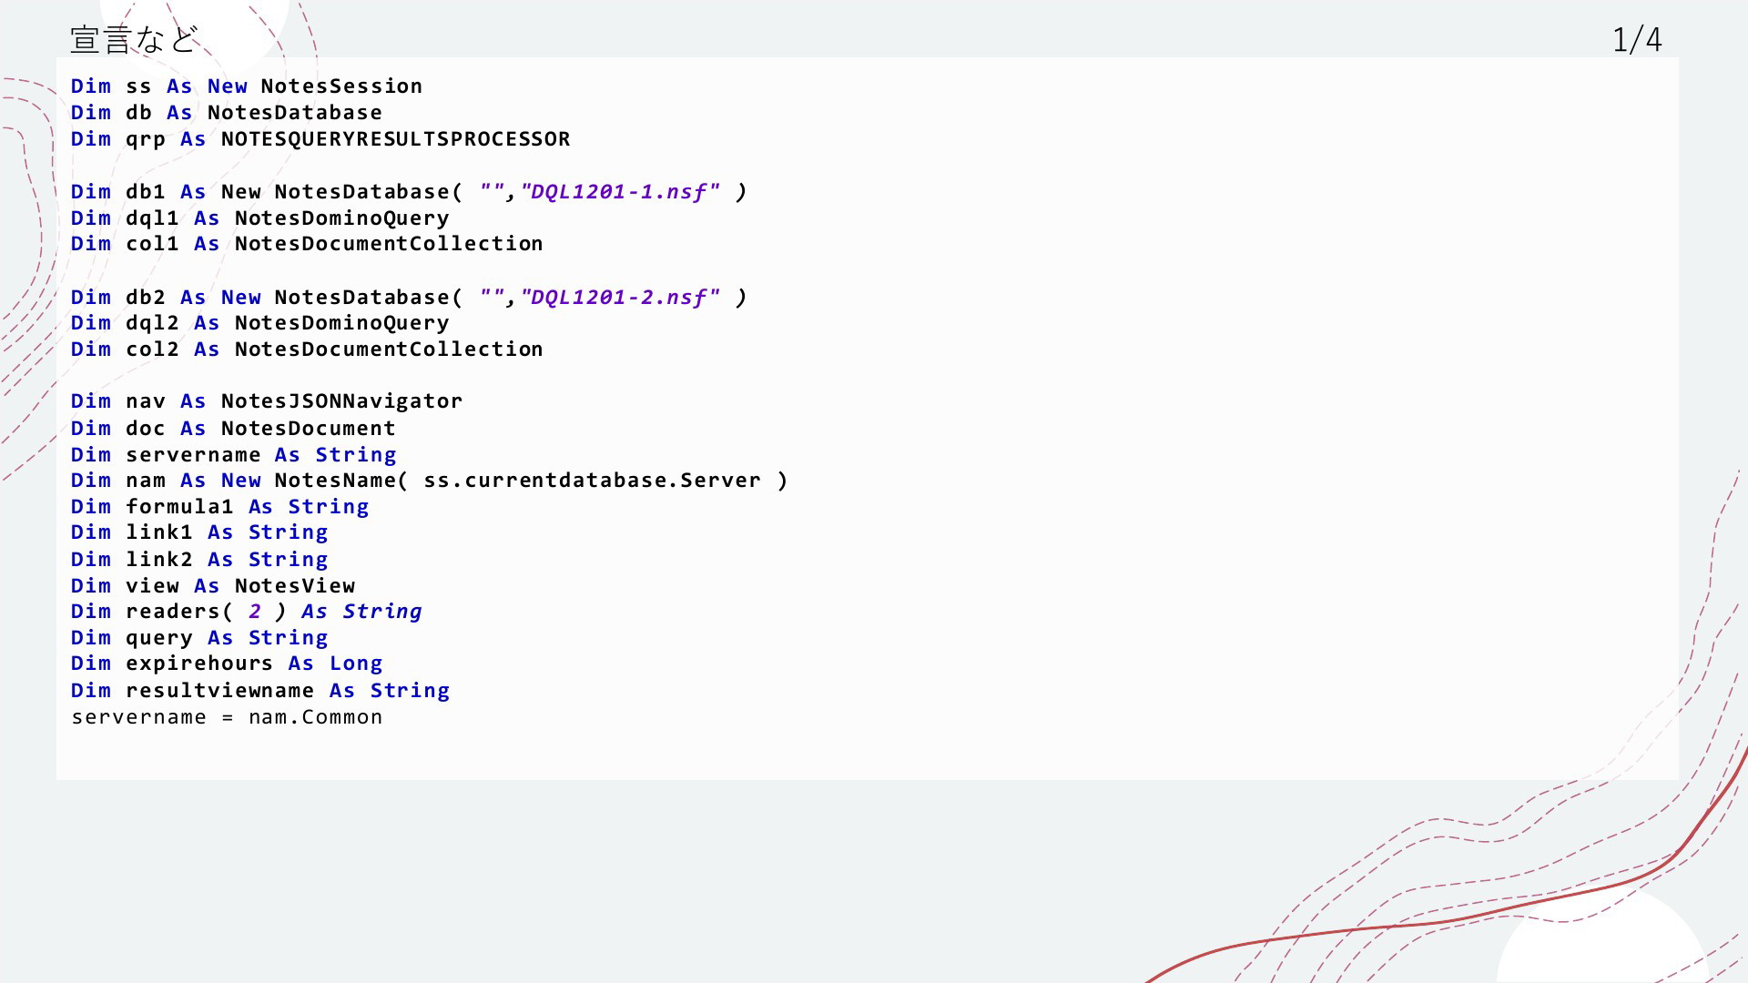Select the line Dim resultviewname As String
This screenshot has height=983, width=1748.
pyautogui.click(x=260, y=691)
